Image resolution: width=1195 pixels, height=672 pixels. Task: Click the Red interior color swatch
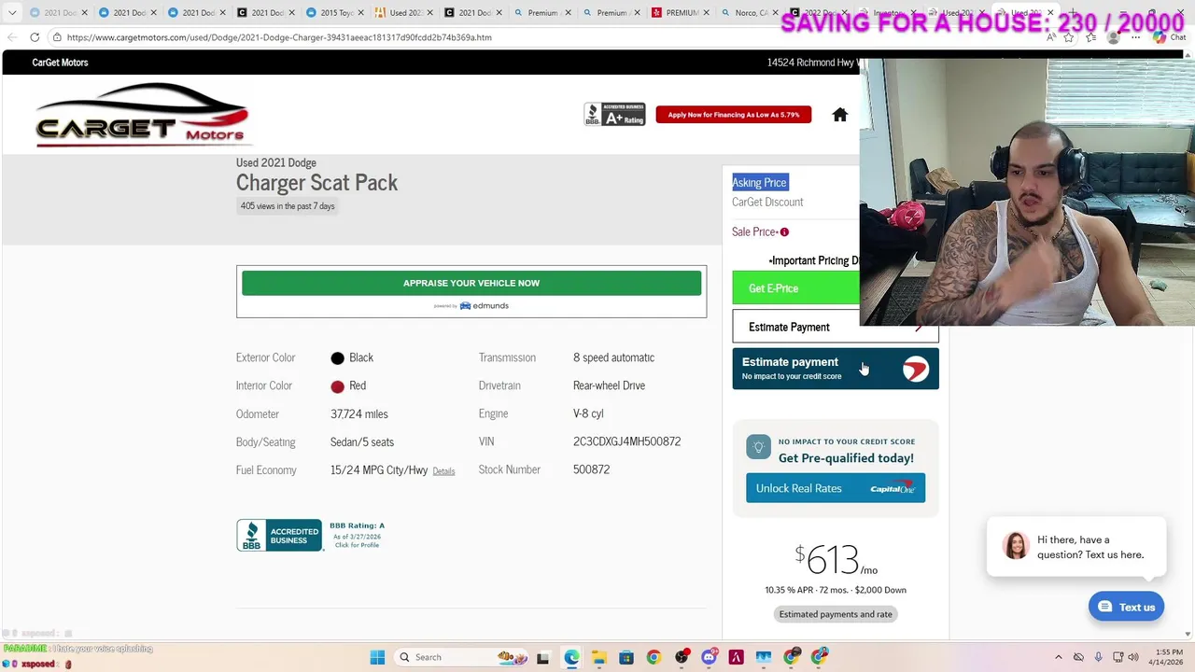337,386
